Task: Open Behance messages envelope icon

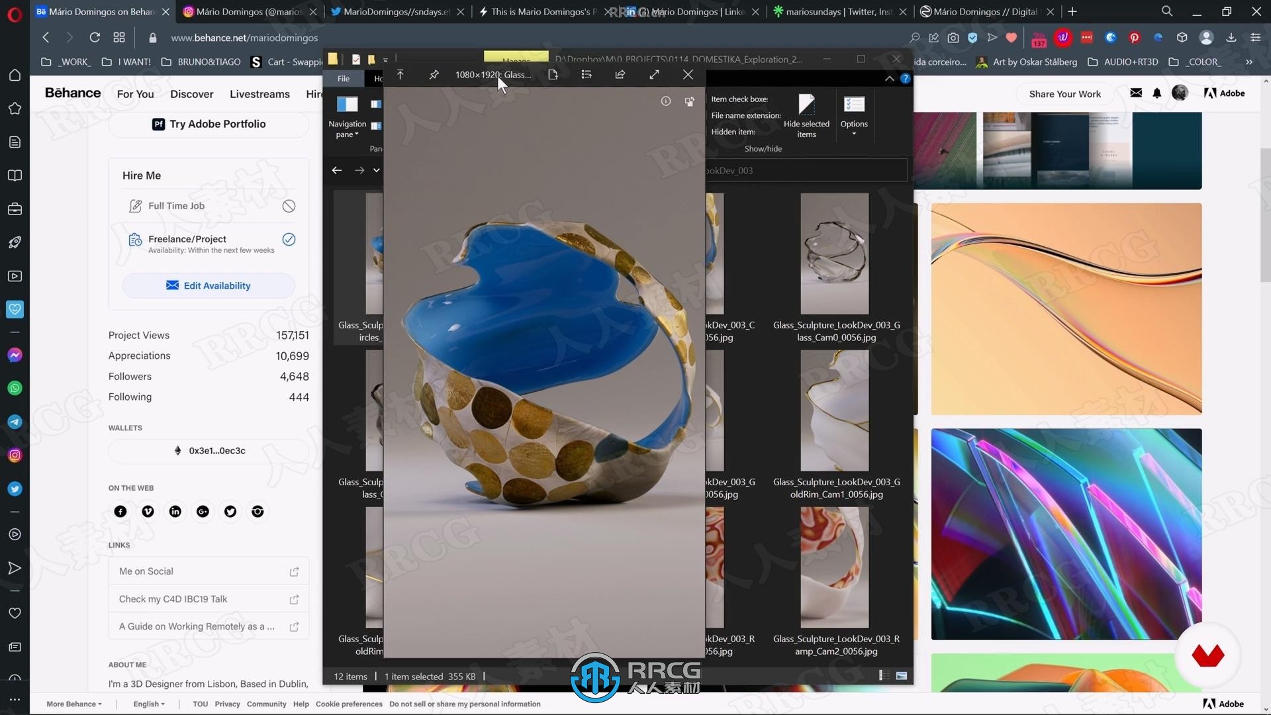Action: (1136, 93)
